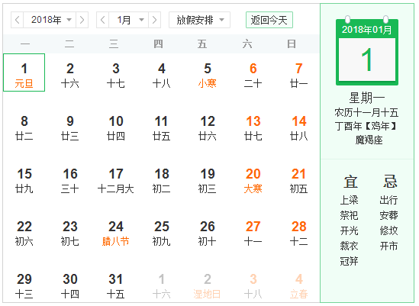
Task: Select January 26 初十
Action: 208,233
